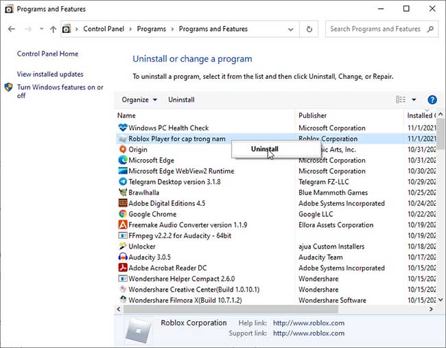Click the Origin app icon

[x=123, y=150]
